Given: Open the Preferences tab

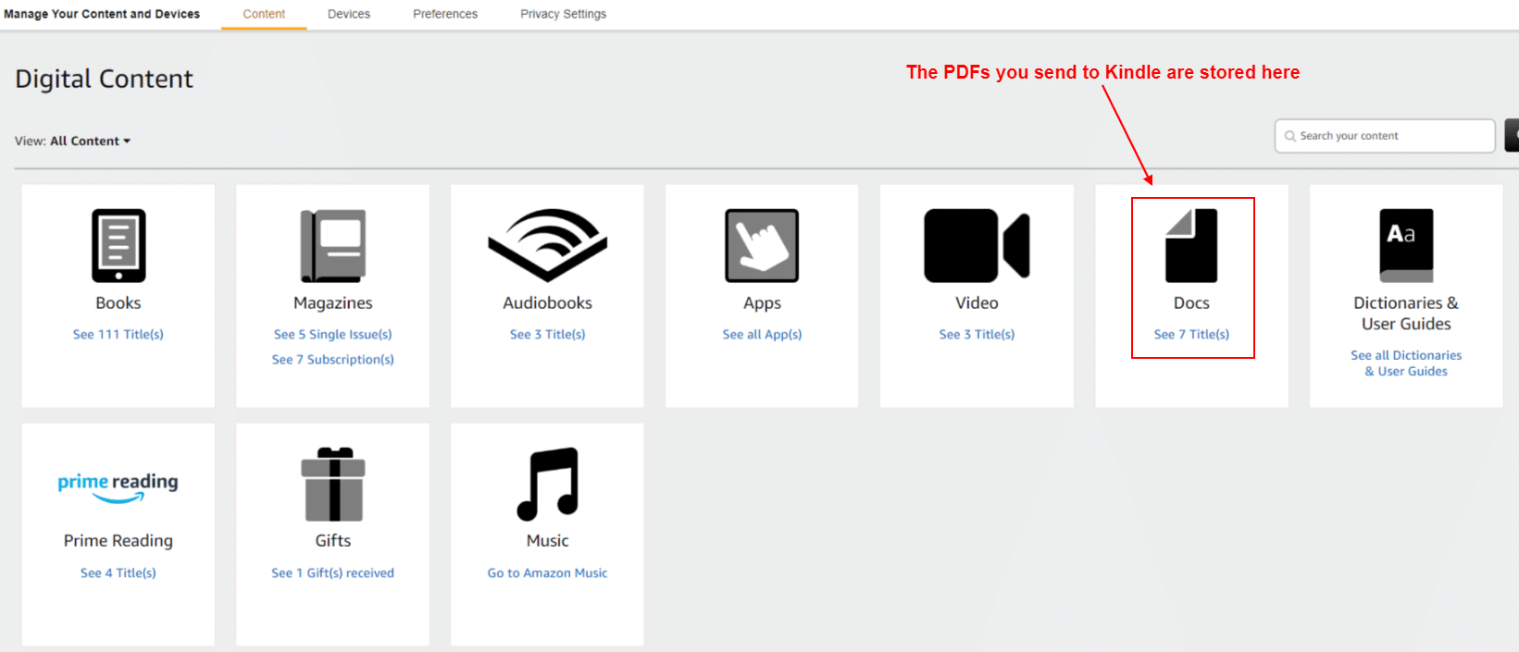Looking at the screenshot, I should [445, 14].
